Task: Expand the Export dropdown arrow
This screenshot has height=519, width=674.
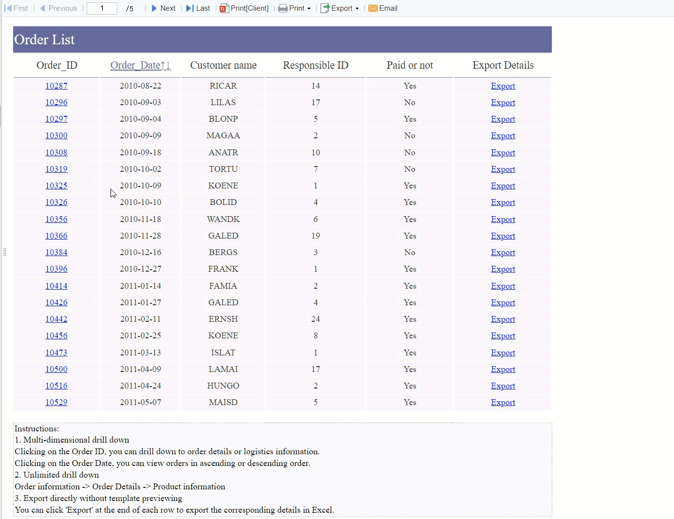Action: (357, 9)
